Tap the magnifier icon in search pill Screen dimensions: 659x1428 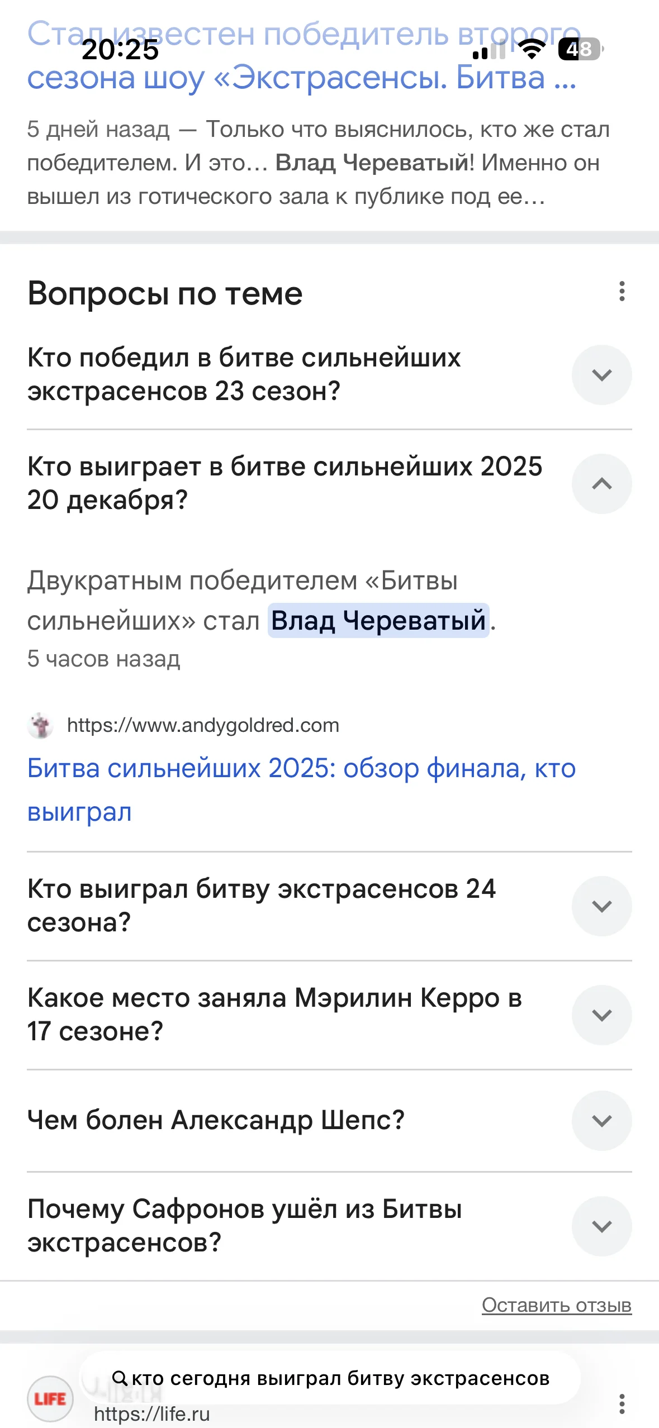tap(120, 1378)
